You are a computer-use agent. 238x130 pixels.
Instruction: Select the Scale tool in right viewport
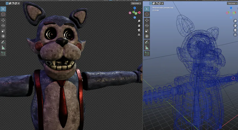click(x=147, y=31)
